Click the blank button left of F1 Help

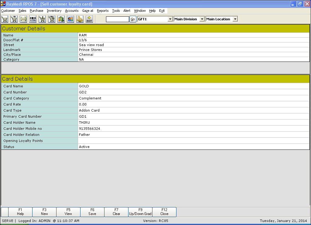point(5,212)
